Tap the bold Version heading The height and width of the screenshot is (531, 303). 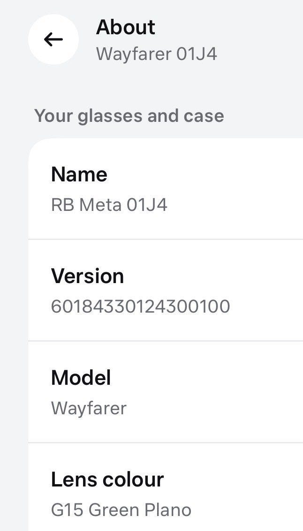point(87,276)
